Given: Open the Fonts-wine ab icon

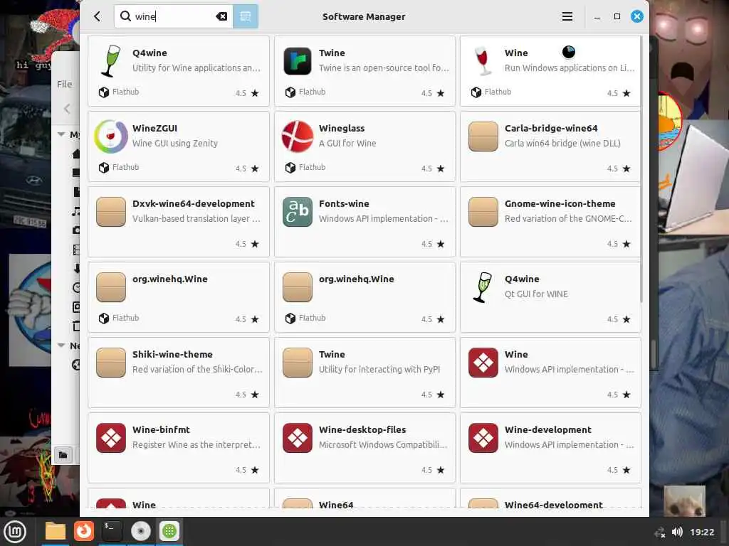Looking at the screenshot, I should coord(297,212).
